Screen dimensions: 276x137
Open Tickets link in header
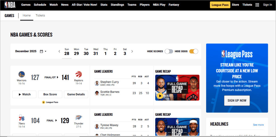click(x=247, y=5)
